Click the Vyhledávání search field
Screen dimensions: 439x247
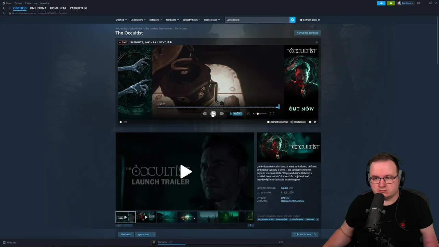coord(257,20)
